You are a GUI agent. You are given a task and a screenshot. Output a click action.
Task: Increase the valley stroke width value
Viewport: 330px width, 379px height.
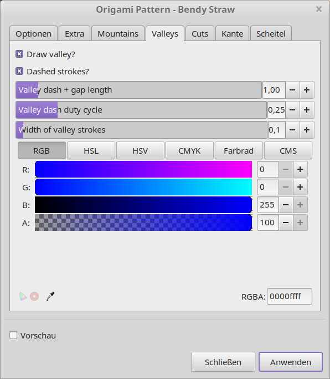click(307, 130)
